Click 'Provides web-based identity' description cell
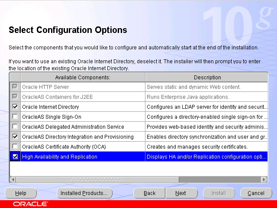The height and width of the screenshot is (208, 277). click(206, 127)
